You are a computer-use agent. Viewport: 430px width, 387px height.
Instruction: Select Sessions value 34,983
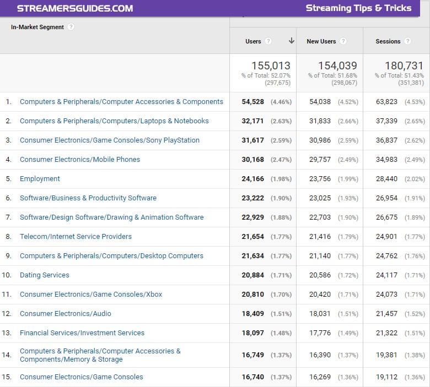[386, 160]
